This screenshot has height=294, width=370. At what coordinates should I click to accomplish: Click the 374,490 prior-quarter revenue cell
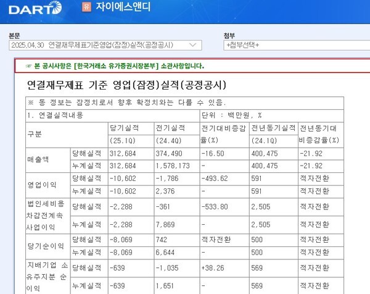click(177, 154)
